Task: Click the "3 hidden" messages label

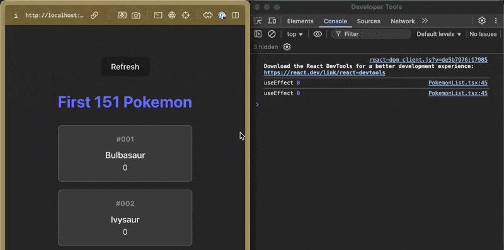Action: tap(266, 47)
